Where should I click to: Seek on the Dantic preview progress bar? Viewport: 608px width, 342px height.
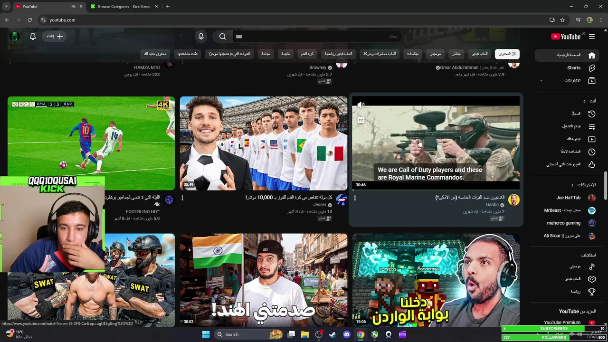click(436, 190)
